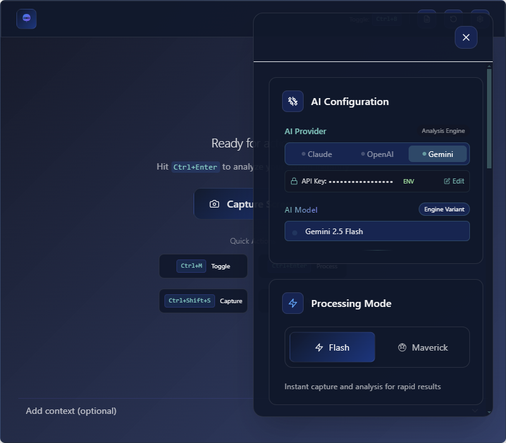Select OpenAI as AI provider

click(x=377, y=154)
